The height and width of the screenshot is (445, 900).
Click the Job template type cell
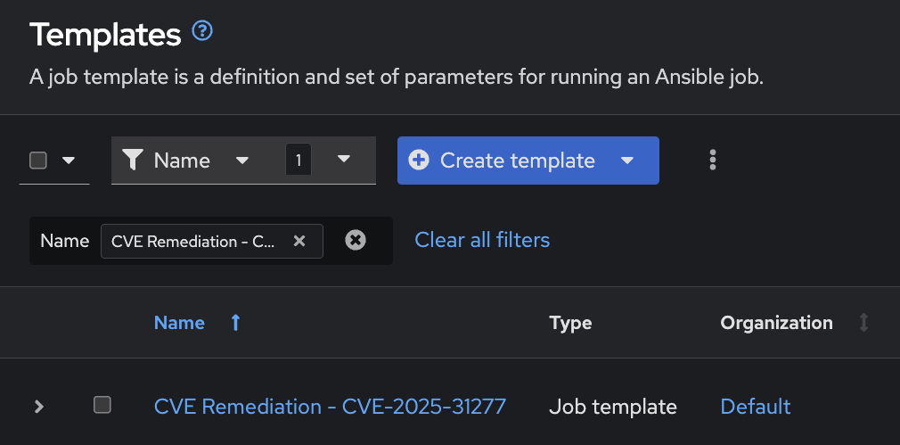[613, 408]
